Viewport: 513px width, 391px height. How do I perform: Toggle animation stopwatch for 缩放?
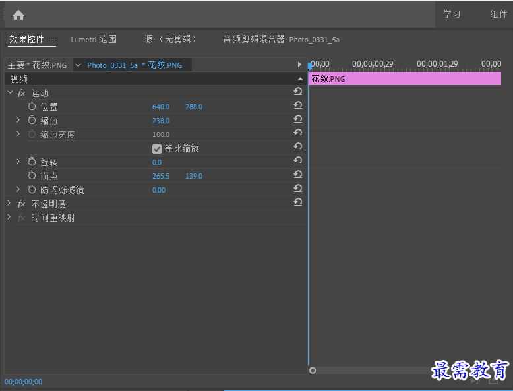(x=32, y=120)
